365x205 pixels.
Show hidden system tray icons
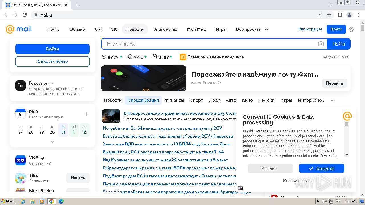(318, 201)
